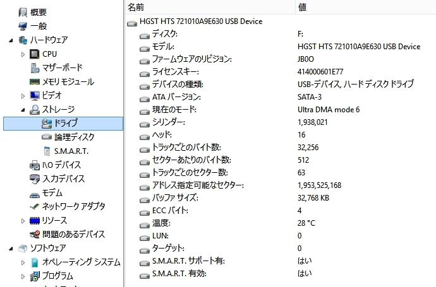This screenshot has width=436, height=287.
Task: Open I\O デバイス in the tree
Action: [x=61, y=165]
